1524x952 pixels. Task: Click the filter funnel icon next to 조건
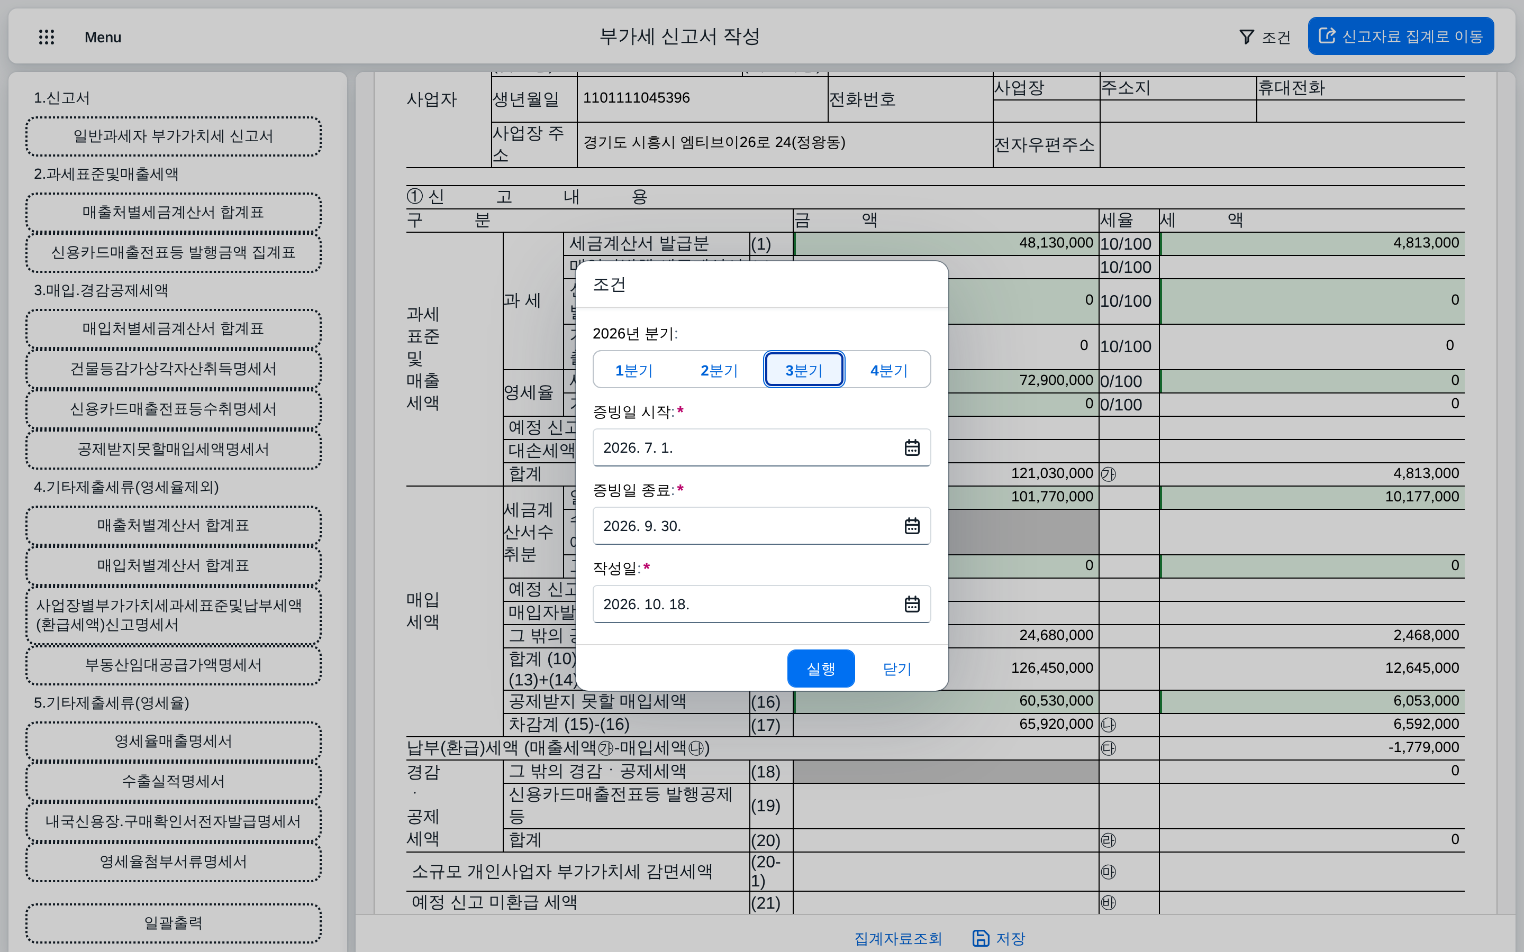point(1246,37)
